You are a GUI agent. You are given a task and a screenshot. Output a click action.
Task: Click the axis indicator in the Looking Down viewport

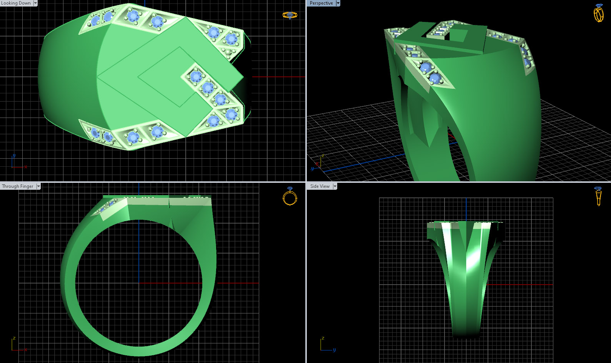19,162
